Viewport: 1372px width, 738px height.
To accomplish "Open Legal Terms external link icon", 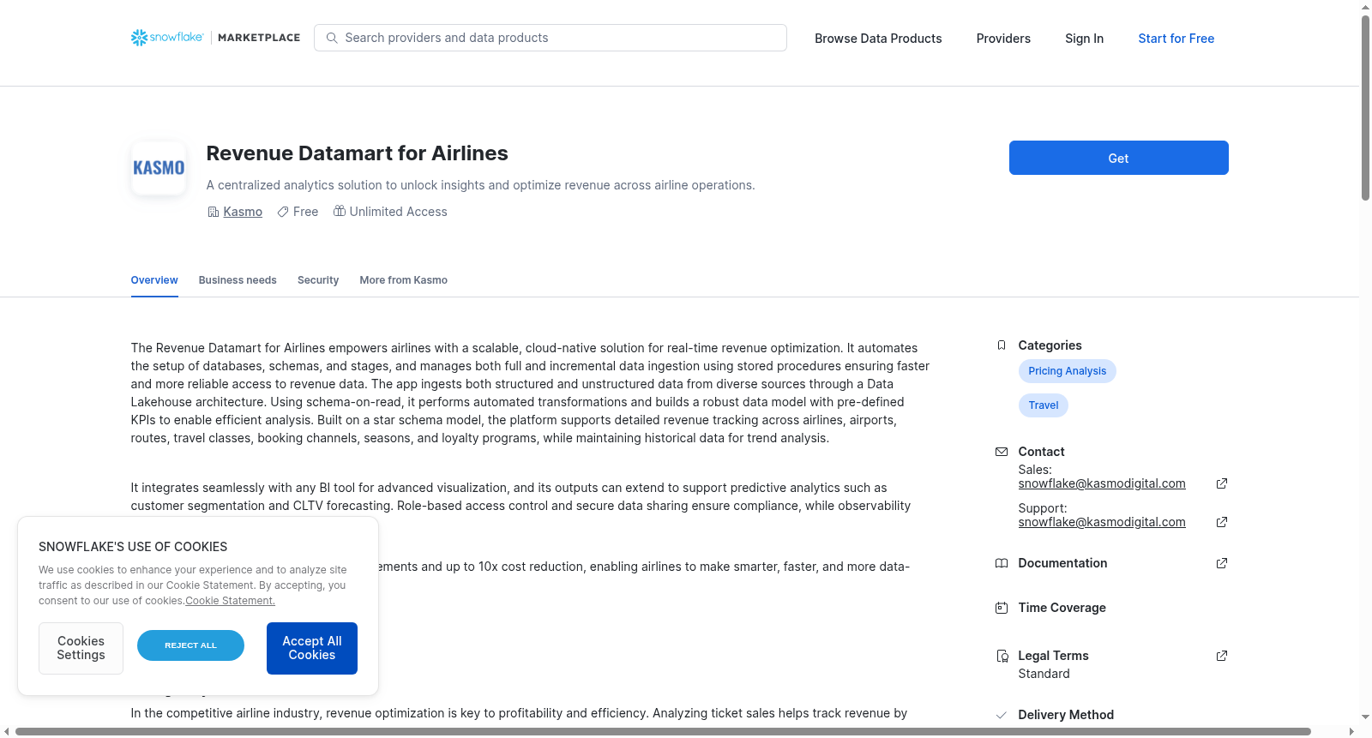I will click(1222, 656).
